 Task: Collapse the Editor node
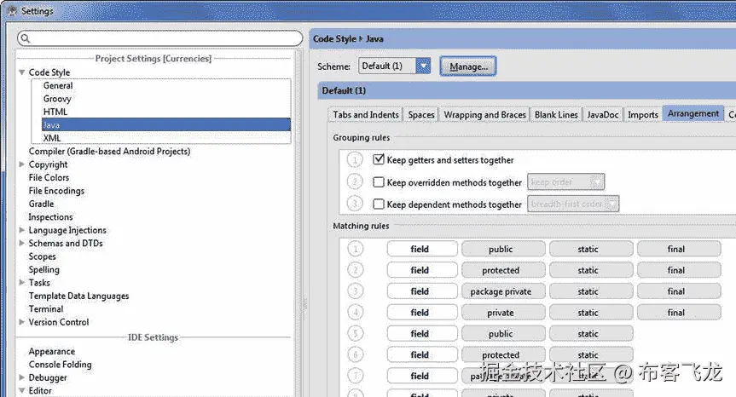tap(21, 390)
